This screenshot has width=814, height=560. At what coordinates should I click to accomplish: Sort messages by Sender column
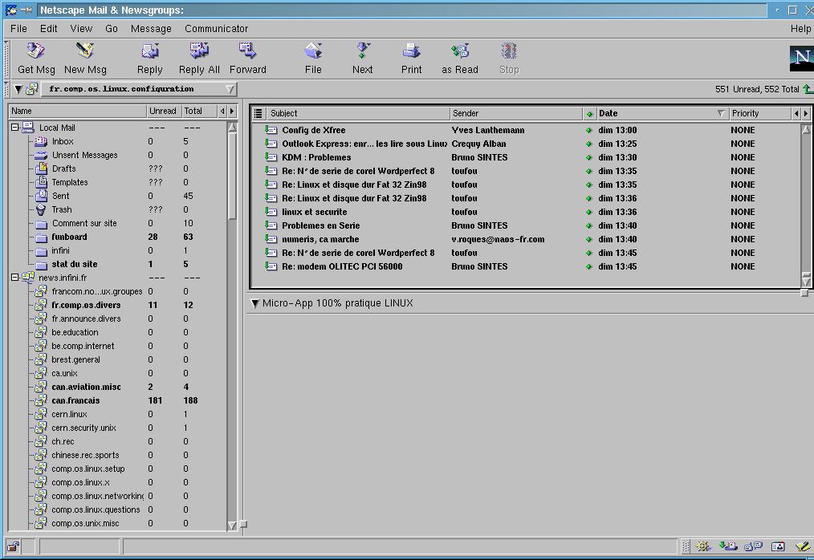(516, 113)
